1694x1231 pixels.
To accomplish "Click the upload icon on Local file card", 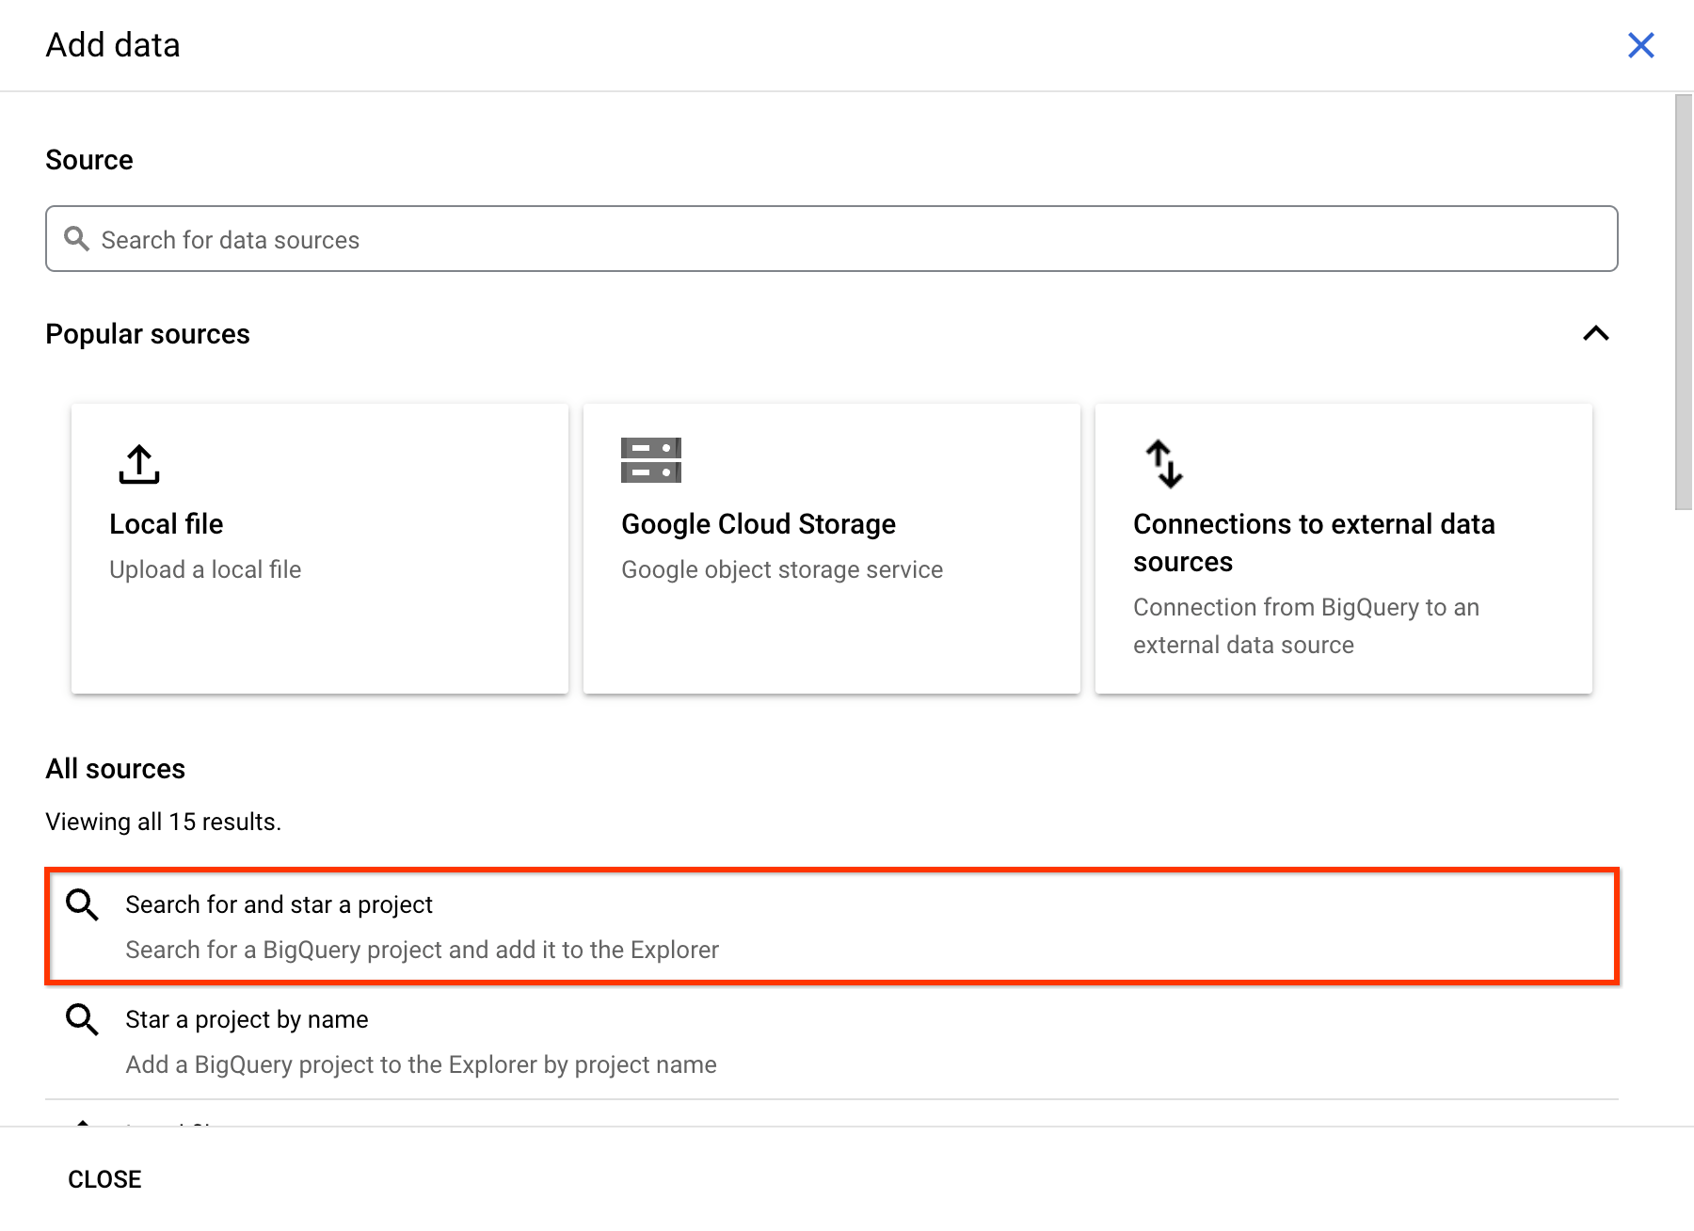I will 139,464.
